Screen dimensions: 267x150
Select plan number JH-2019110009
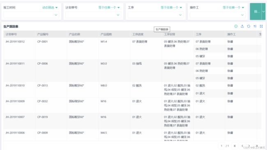(15, 101)
